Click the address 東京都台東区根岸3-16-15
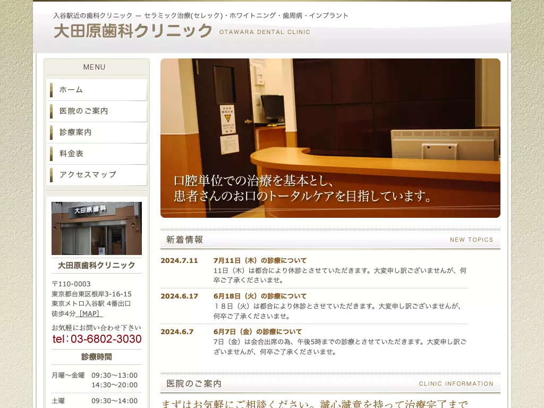544x408 pixels. [91, 294]
